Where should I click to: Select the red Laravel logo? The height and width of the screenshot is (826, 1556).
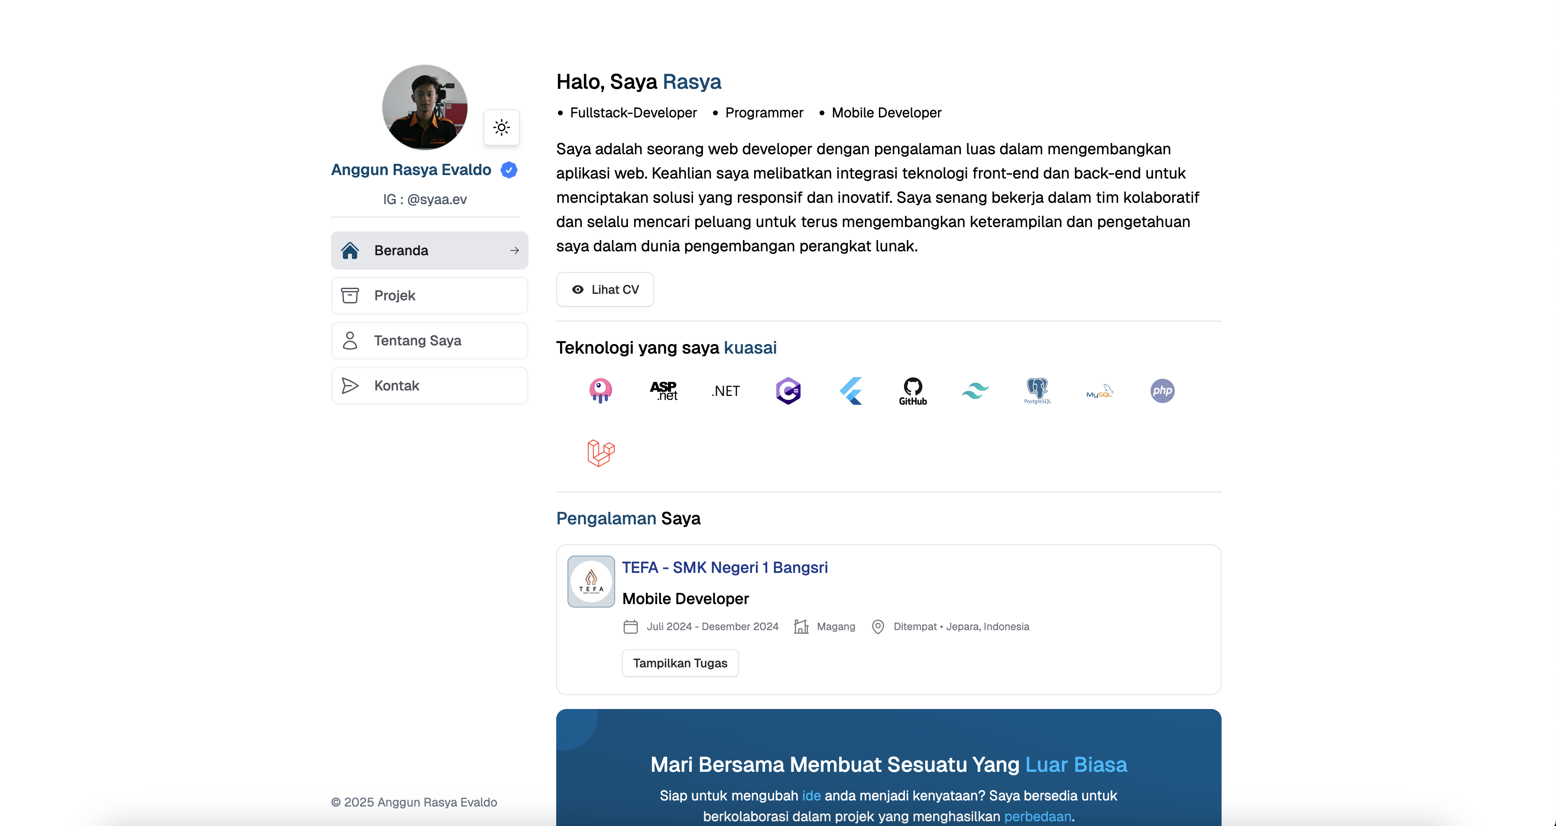point(600,453)
